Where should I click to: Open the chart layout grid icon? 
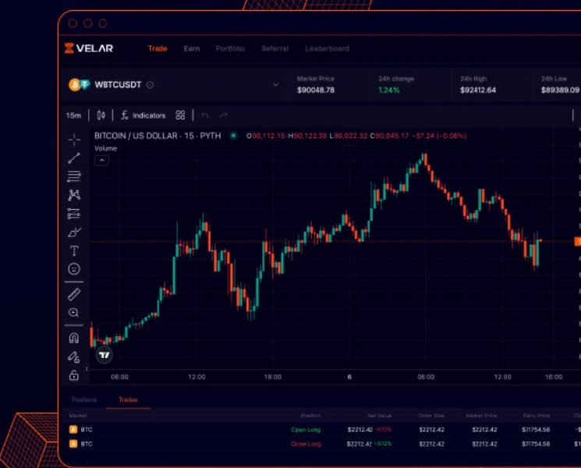(180, 115)
